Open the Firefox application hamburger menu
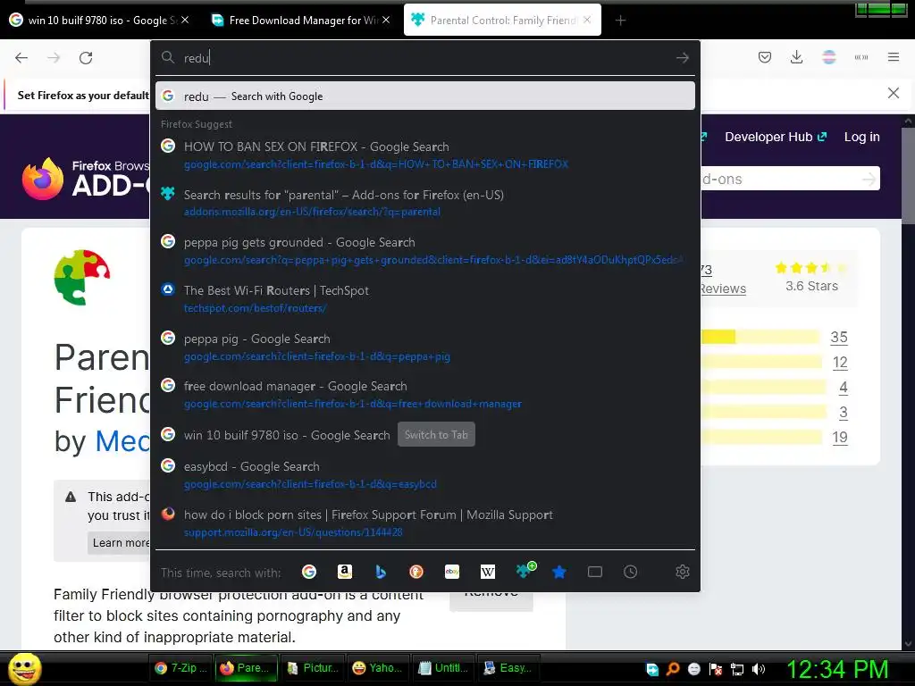Image resolution: width=915 pixels, height=686 pixels. pos(894,57)
